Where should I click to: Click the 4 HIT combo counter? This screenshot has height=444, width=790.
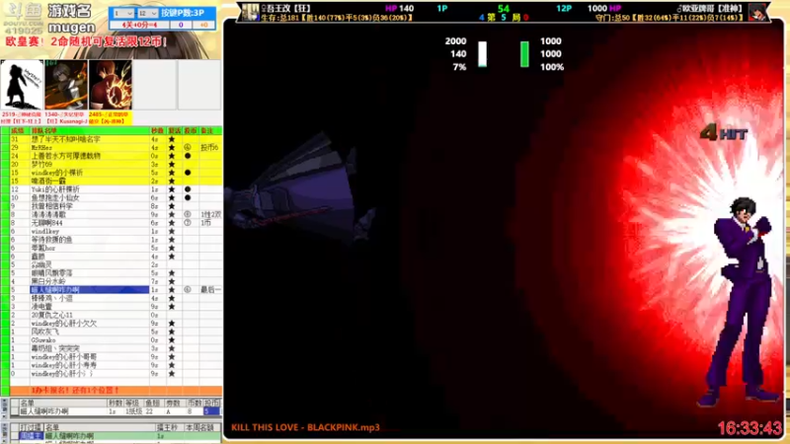coord(724,133)
